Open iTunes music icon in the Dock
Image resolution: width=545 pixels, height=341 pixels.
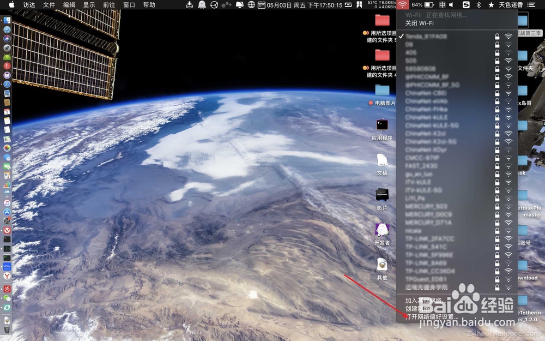(7, 202)
